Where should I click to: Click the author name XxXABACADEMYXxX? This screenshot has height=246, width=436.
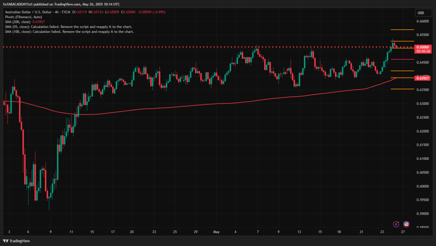pos(18,4)
